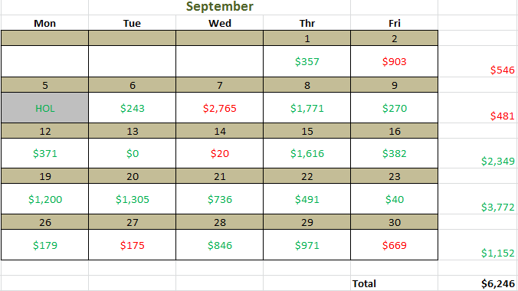Select the $6,246 total value cell
The width and height of the screenshot is (518, 291).
point(477,283)
